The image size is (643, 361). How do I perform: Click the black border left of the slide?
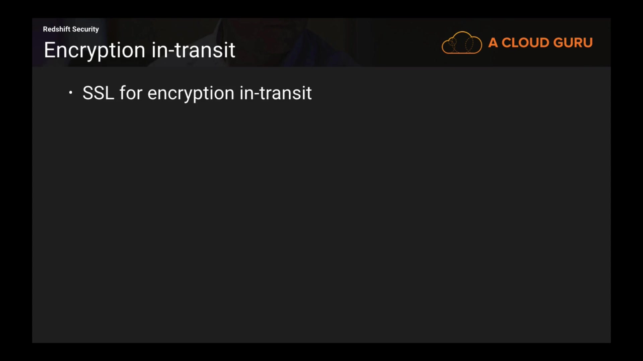click(16, 180)
